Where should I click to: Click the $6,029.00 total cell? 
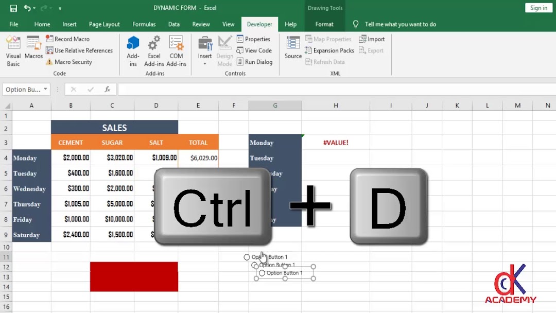click(198, 158)
